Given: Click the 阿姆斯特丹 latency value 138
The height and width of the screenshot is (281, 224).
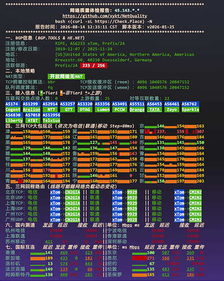Looking at the screenshot, I should [x=49, y=275].
